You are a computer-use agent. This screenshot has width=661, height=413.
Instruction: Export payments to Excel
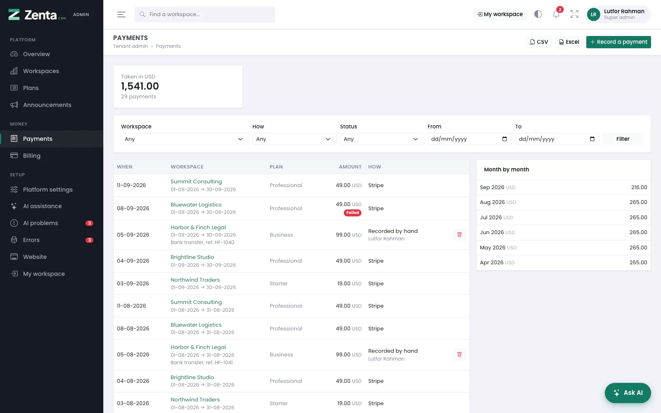569,42
